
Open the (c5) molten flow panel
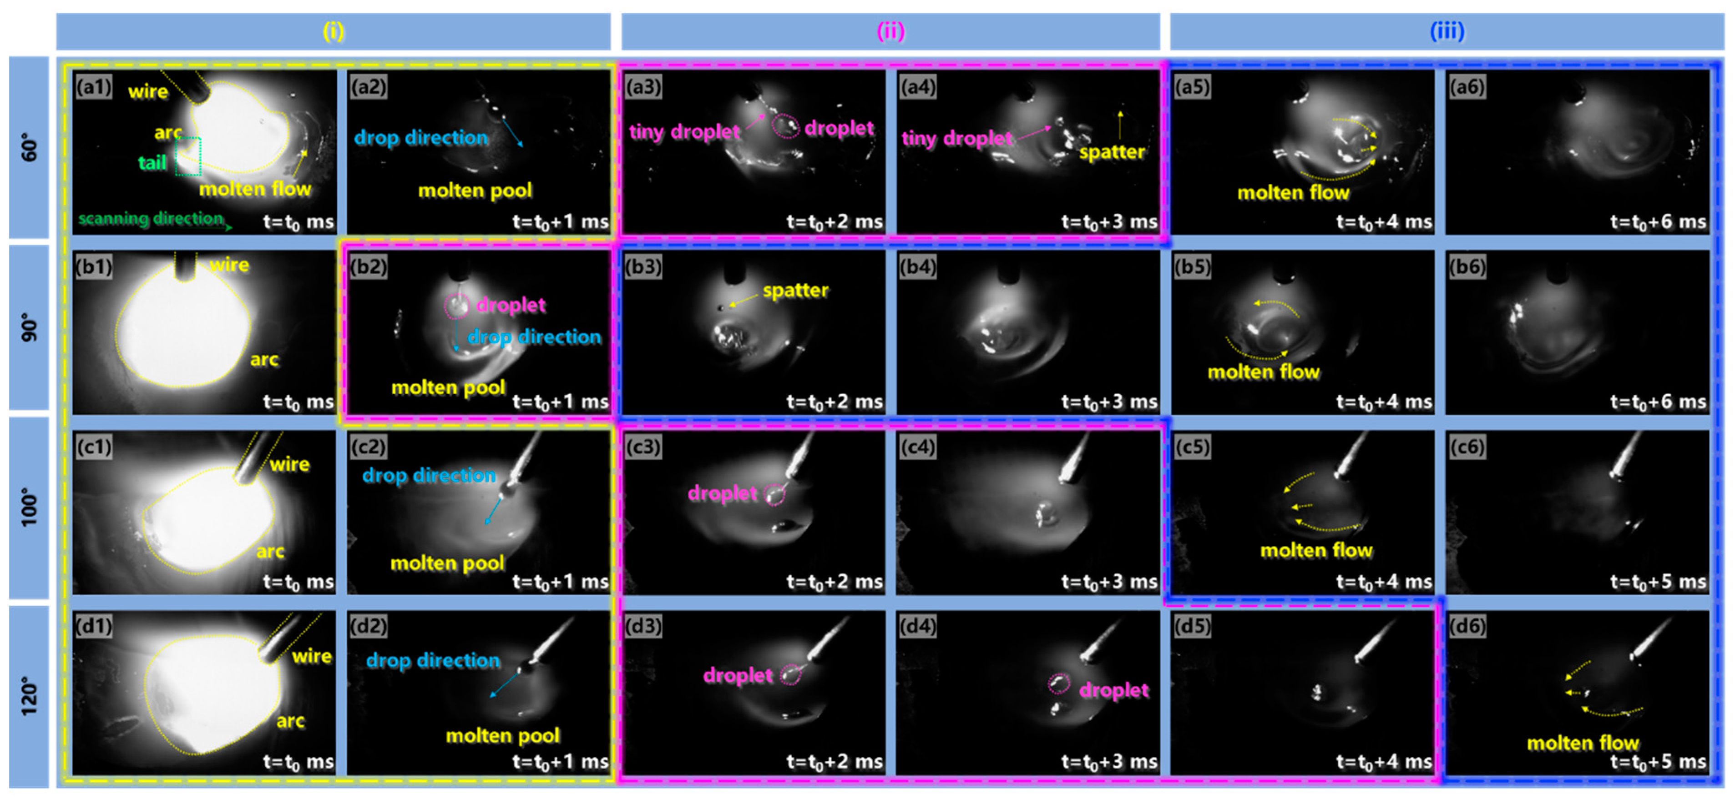click(1302, 512)
